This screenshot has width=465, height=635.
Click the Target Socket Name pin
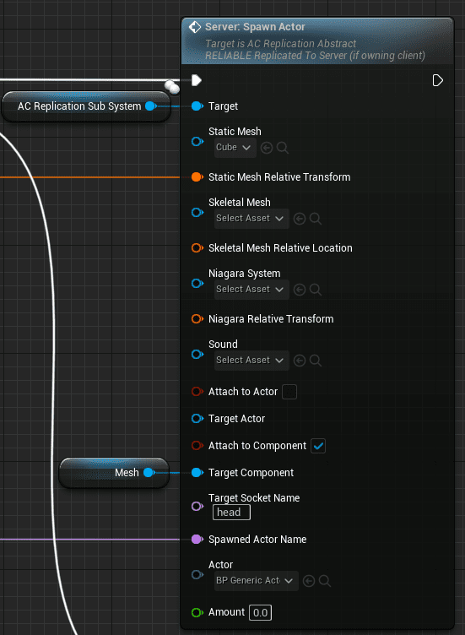pos(197,506)
